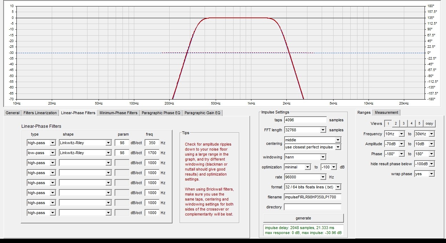The width and height of the screenshot is (446, 243).
Task: Open the output format dropdown
Action: tap(313, 187)
